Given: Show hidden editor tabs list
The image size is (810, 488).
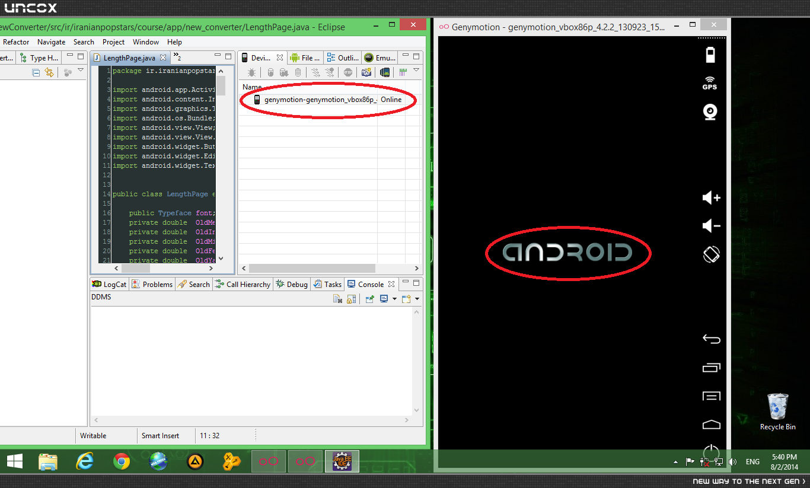Looking at the screenshot, I should coord(177,58).
